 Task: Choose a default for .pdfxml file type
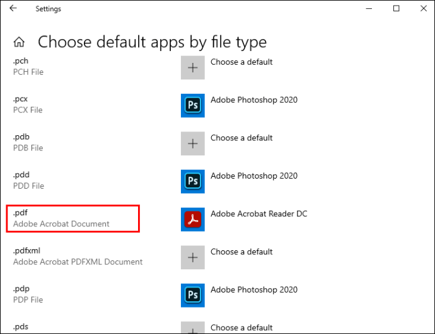[x=241, y=252]
